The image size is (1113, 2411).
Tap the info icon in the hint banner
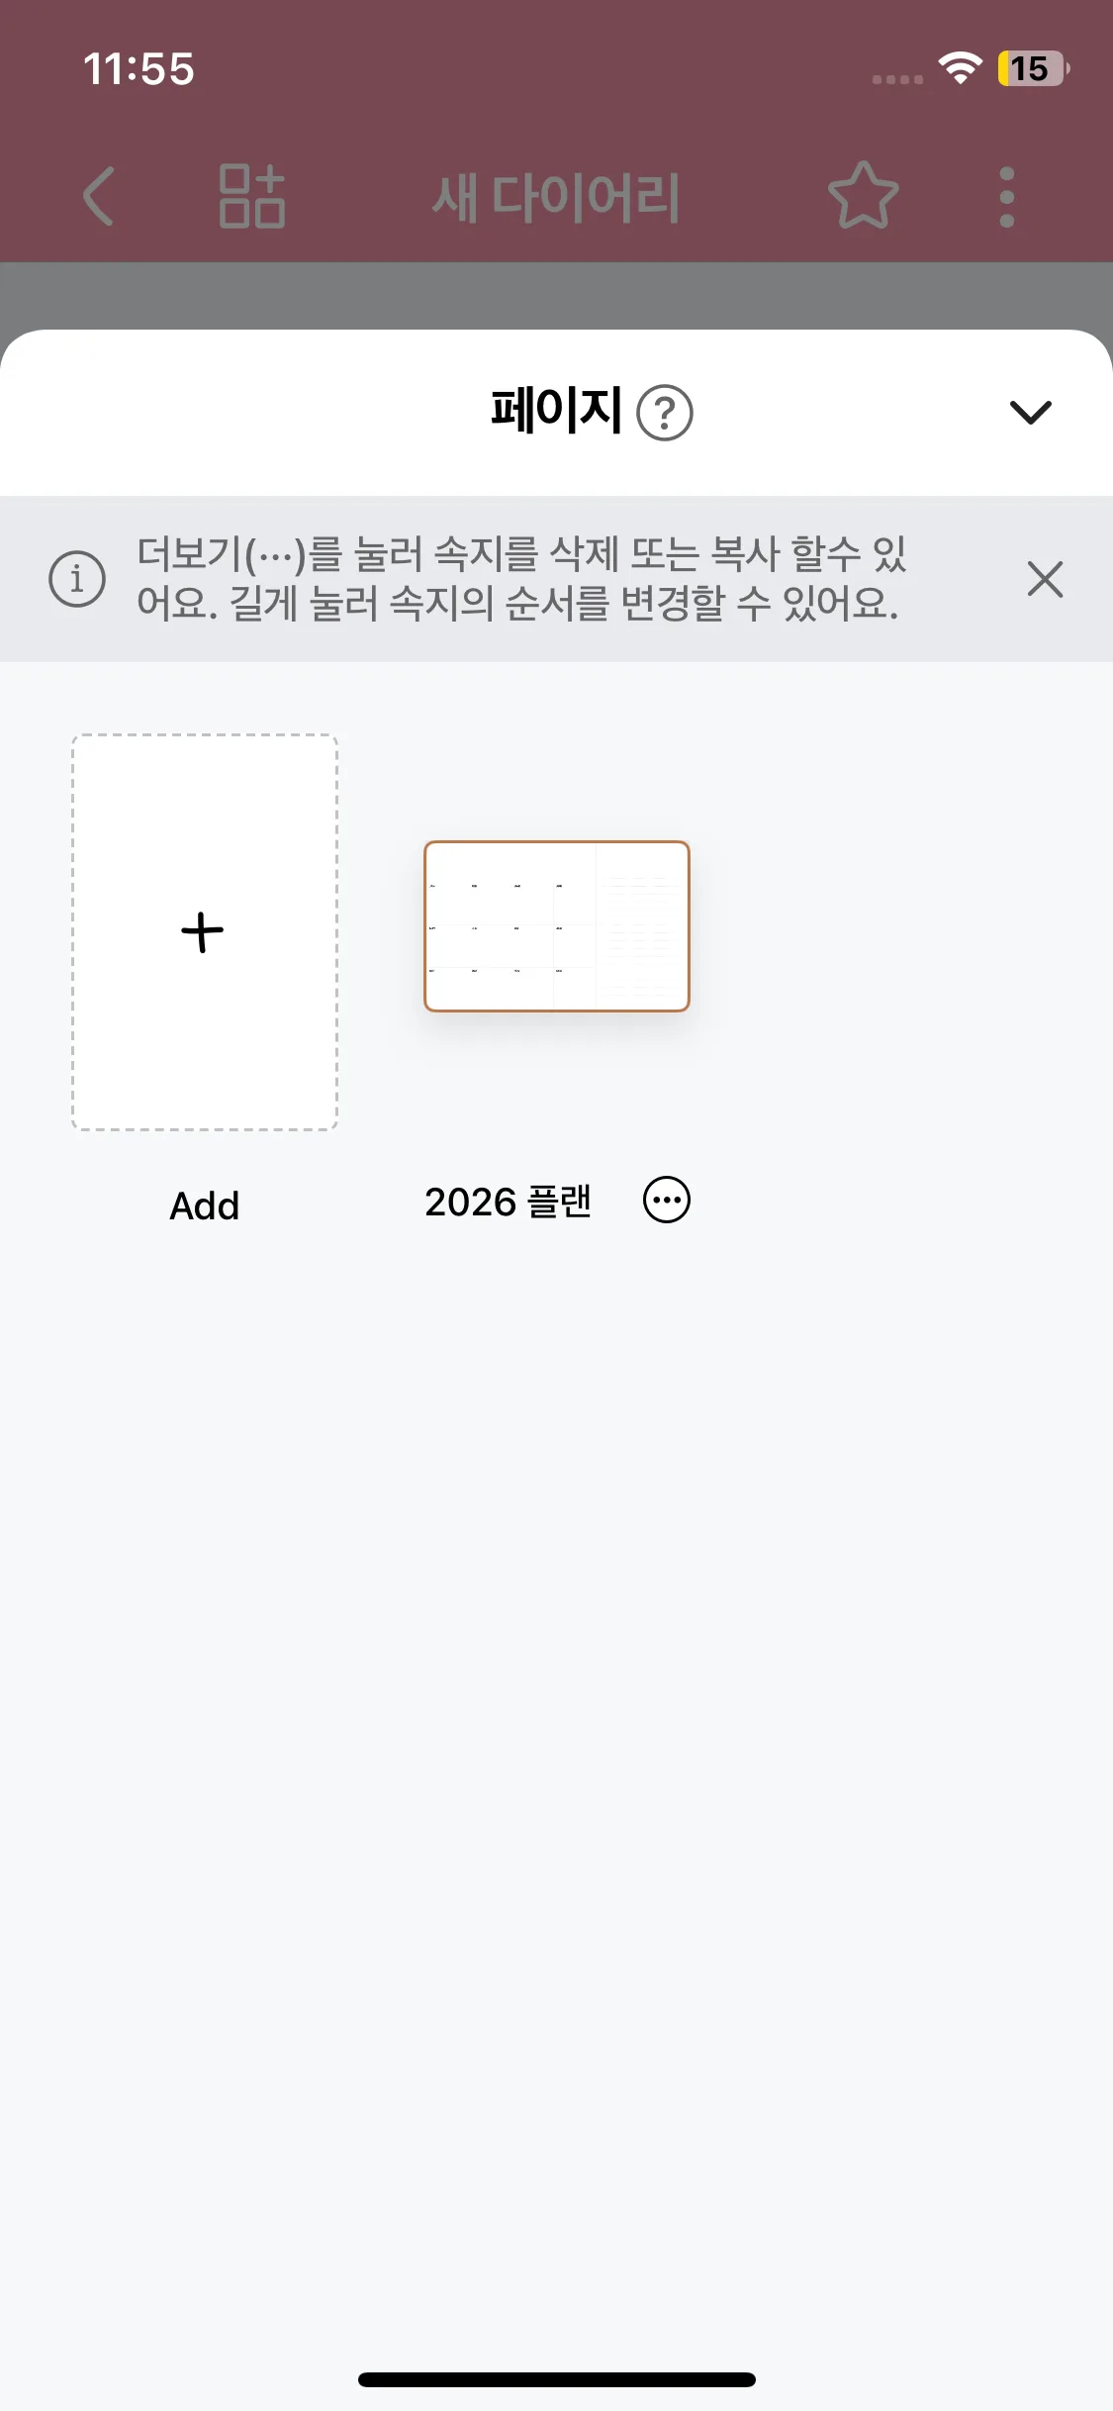point(77,578)
